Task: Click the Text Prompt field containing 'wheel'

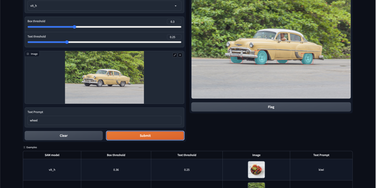Action: (104, 120)
